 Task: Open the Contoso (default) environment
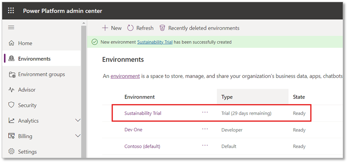coord(142,146)
